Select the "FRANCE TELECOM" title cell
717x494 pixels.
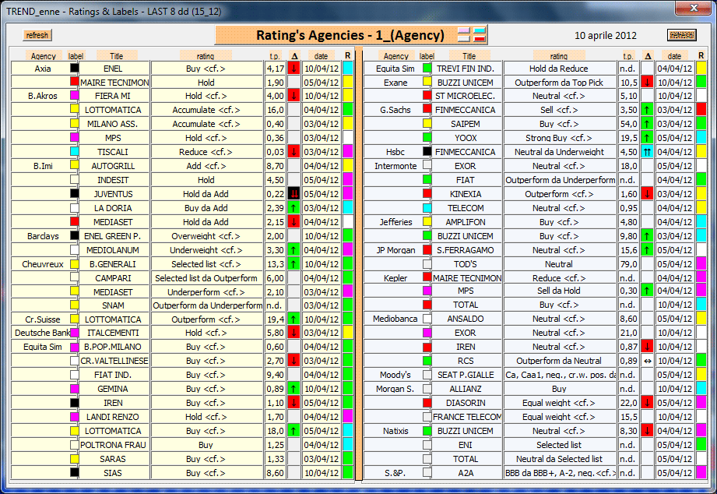tap(467, 417)
